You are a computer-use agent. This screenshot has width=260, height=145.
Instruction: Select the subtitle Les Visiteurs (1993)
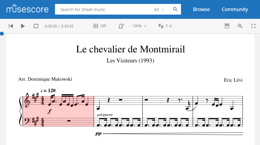pos(130,60)
